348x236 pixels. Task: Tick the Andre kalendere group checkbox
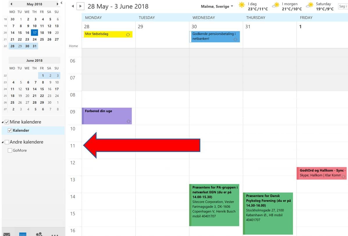tap(7, 142)
